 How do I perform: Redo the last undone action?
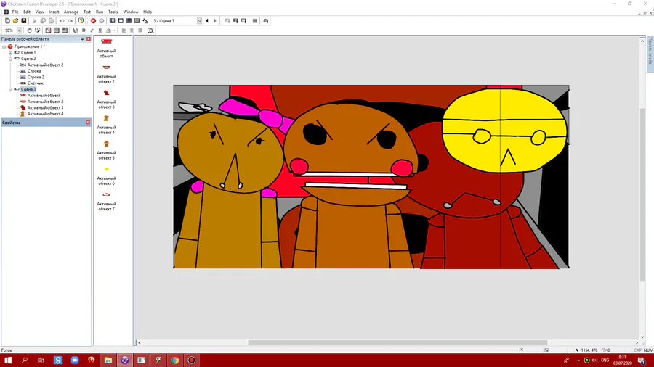pos(70,21)
